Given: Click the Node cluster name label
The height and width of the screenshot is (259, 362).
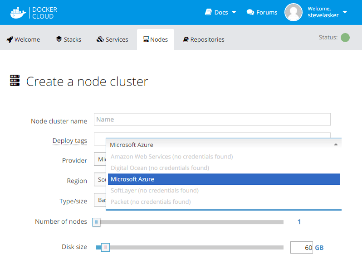Looking at the screenshot, I should pyautogui.click(x=59, y=121).
